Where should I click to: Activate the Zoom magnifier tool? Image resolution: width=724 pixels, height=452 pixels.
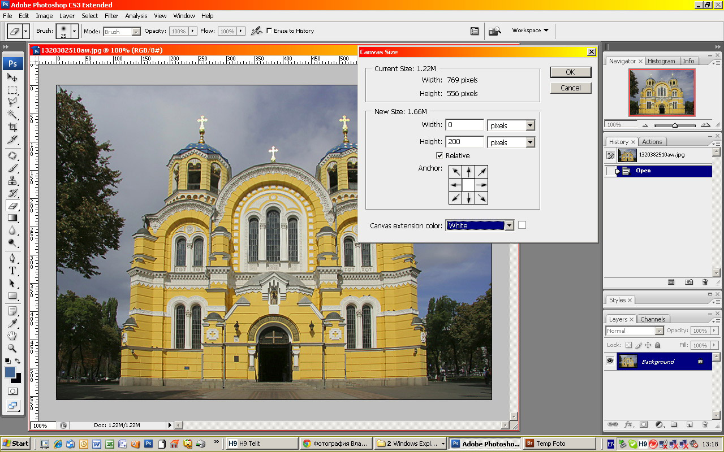pos(12,348)
